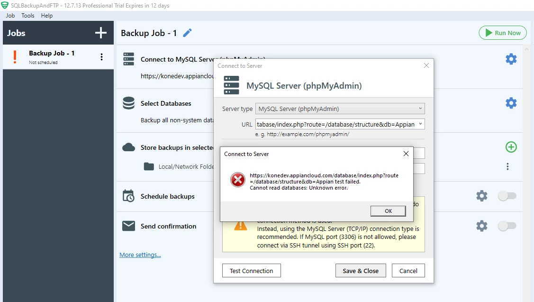Expand the URL history dropdown arrow
This screenshot has width=534, height=302.
click(421, 124)
